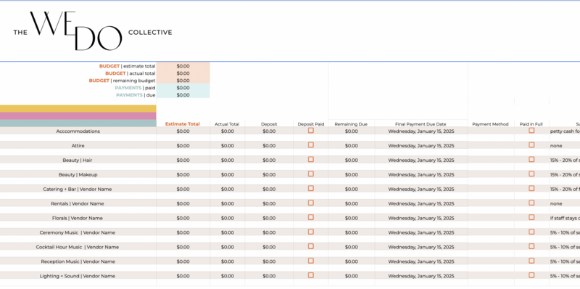Screen dimensions: 580x289
Task: Check Paid in Full for Rentals
Action: [531, 203]
